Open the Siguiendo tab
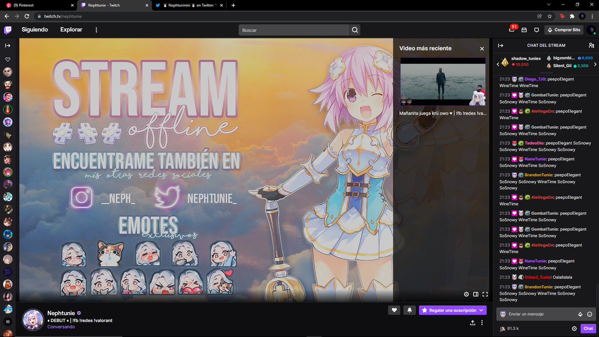This screenshot has width=599, height=337. click(34, 29)
